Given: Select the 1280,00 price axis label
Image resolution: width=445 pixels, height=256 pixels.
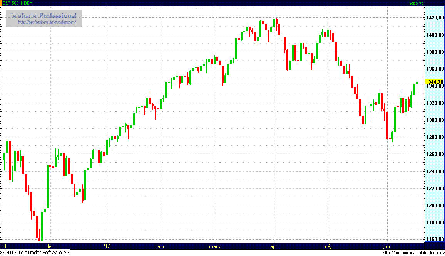Looking at the screenshot, I should [x=435, y=137].
